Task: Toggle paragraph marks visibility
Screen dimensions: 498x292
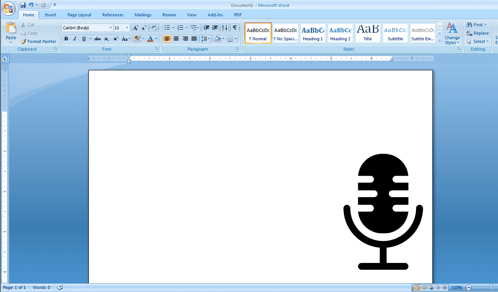Action: point(235,28)
